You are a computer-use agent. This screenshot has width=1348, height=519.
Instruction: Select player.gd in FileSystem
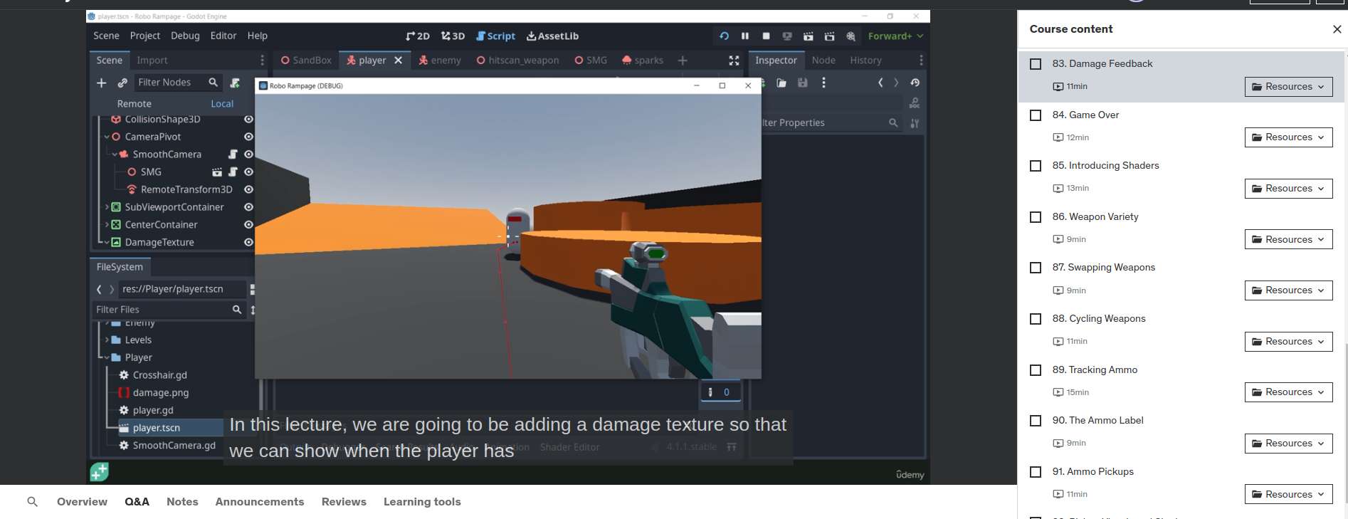152,411
